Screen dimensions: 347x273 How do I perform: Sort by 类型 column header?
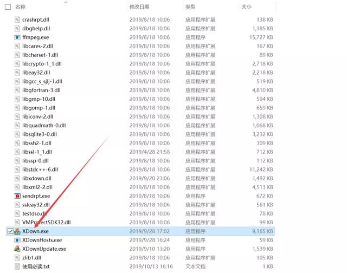190,7
